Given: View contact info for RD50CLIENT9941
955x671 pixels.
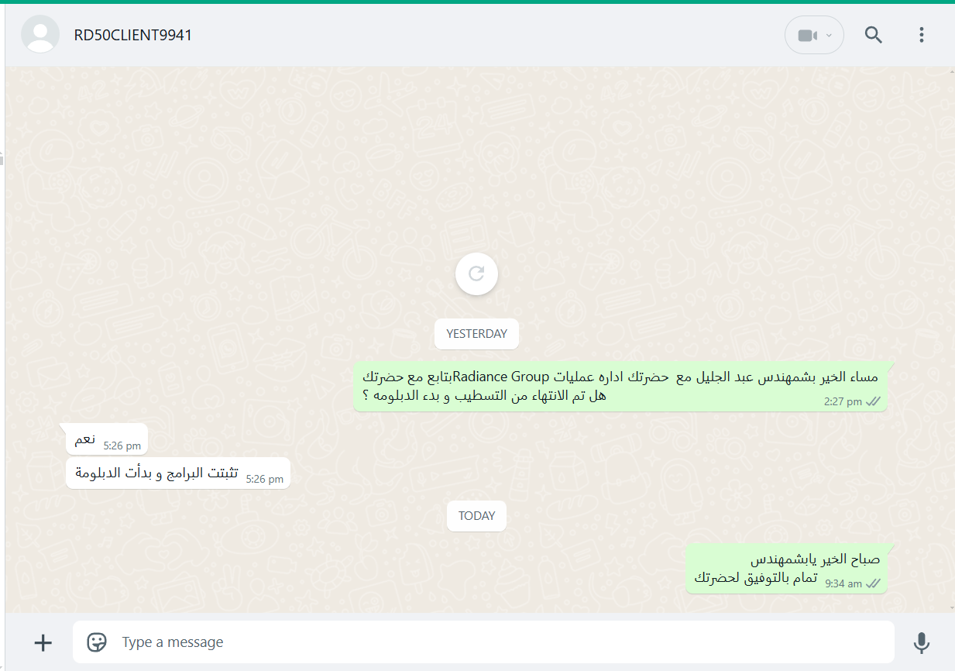Looking at the screenshot, I should point(133,35).
